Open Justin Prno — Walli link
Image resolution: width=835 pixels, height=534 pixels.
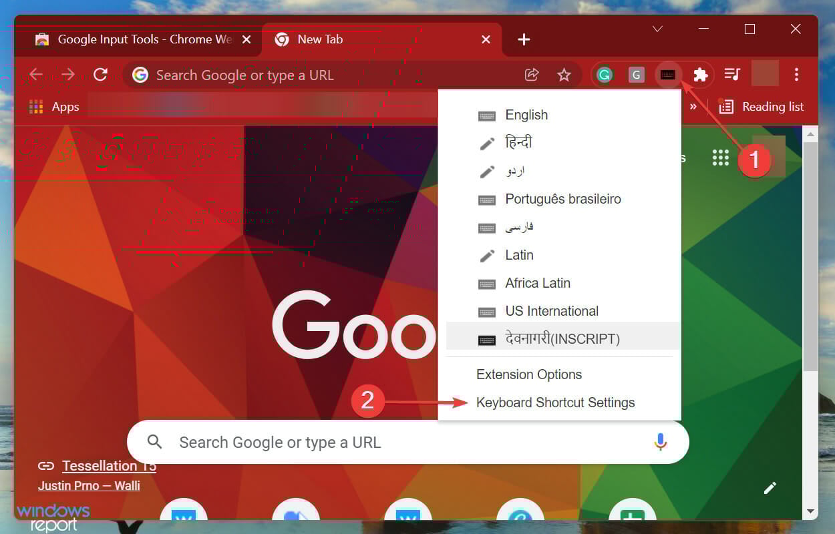pos(89,485)
